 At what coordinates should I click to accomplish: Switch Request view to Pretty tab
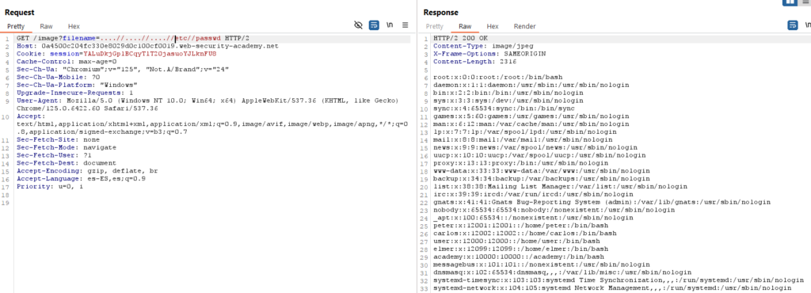(16, 26)
